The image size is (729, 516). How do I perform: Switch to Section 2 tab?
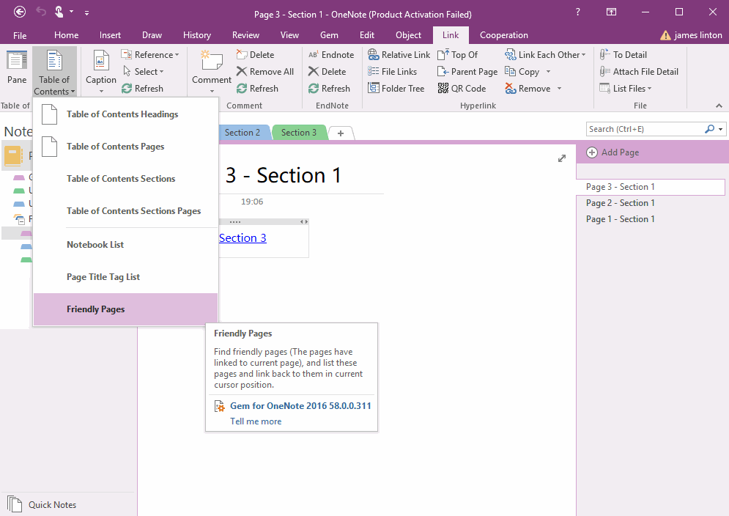243,133
